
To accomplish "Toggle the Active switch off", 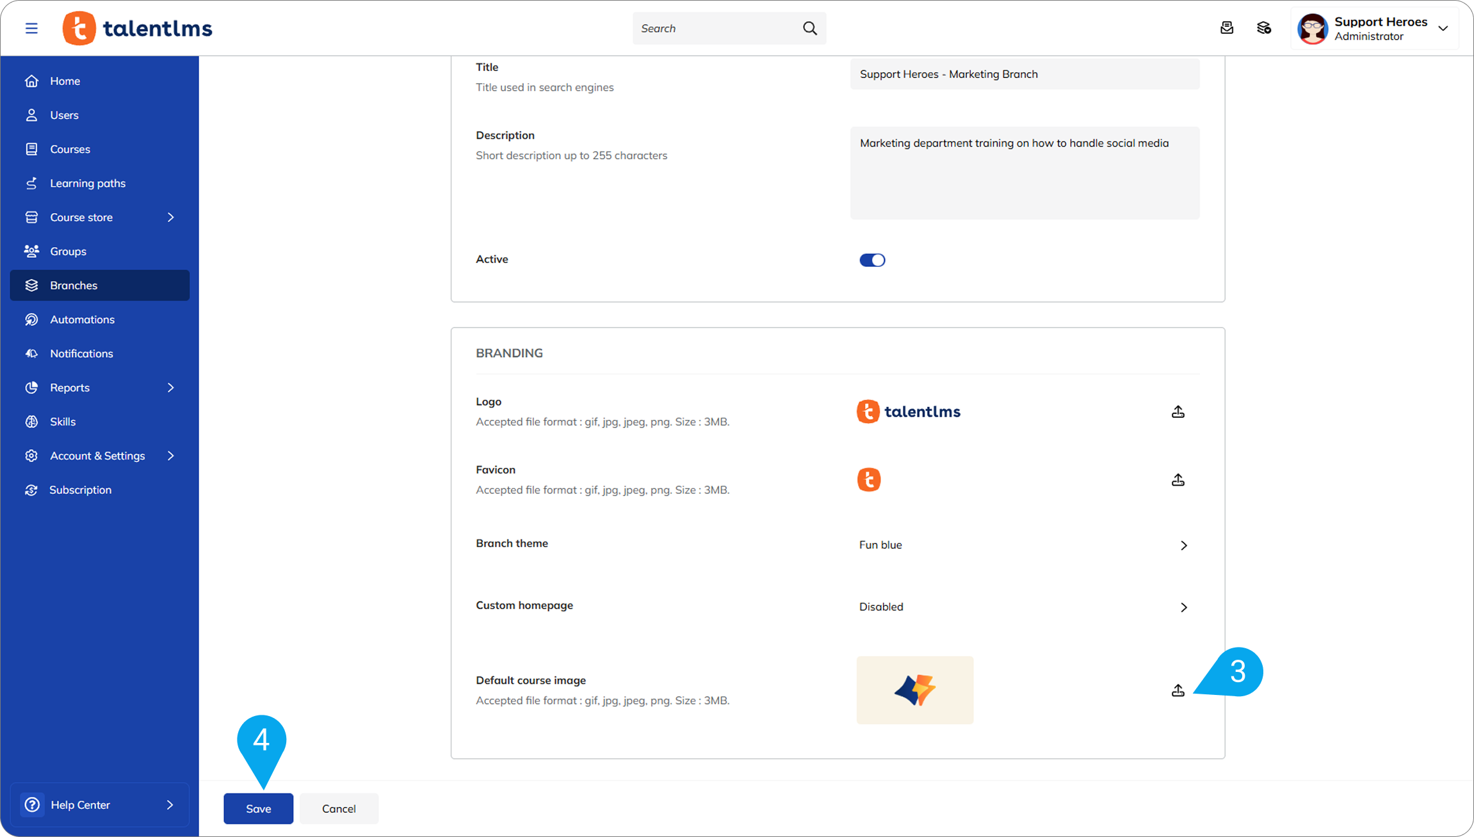I will [x=872, y=260].
